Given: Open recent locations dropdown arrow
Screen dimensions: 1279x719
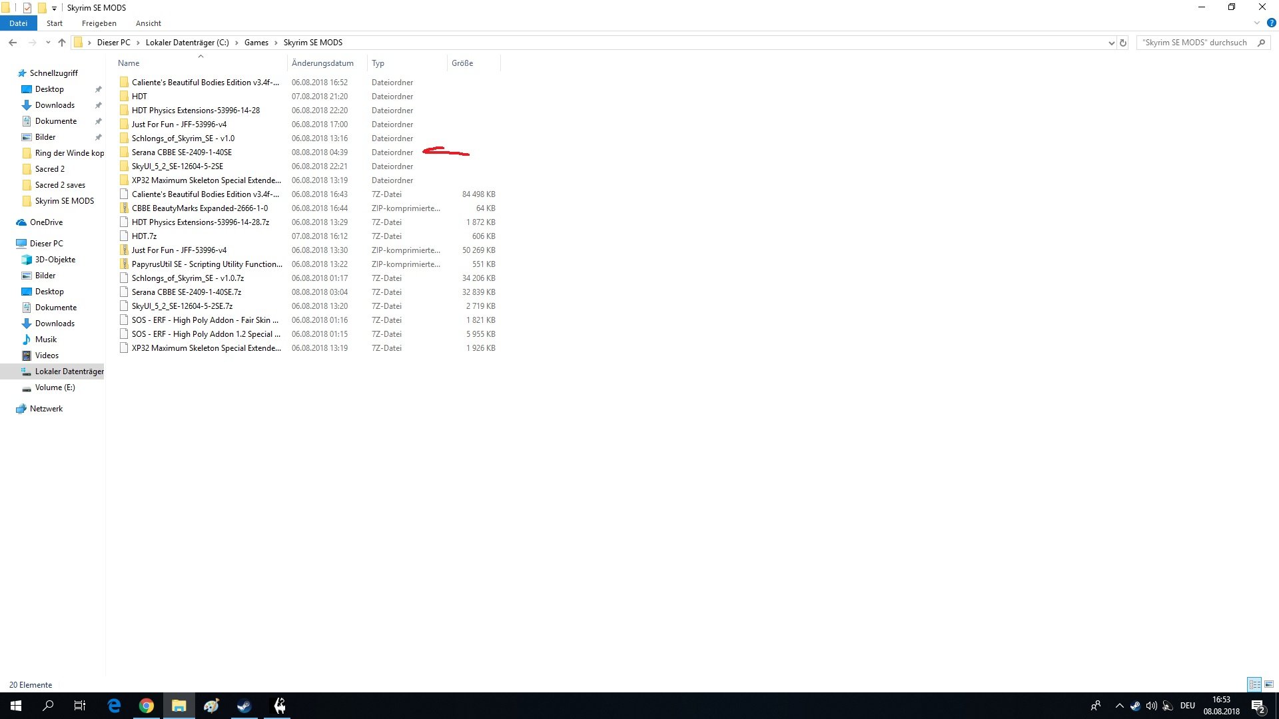Looking at the screenshot, I should [x=48, y=43].
